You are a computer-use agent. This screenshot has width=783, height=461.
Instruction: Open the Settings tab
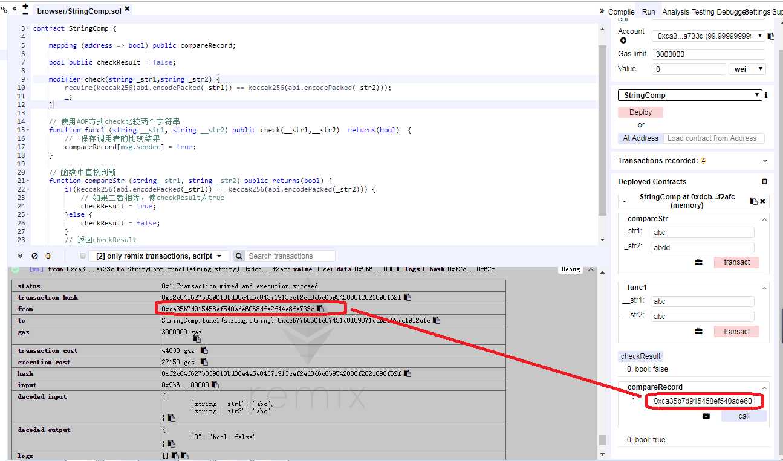coord(758,11)
